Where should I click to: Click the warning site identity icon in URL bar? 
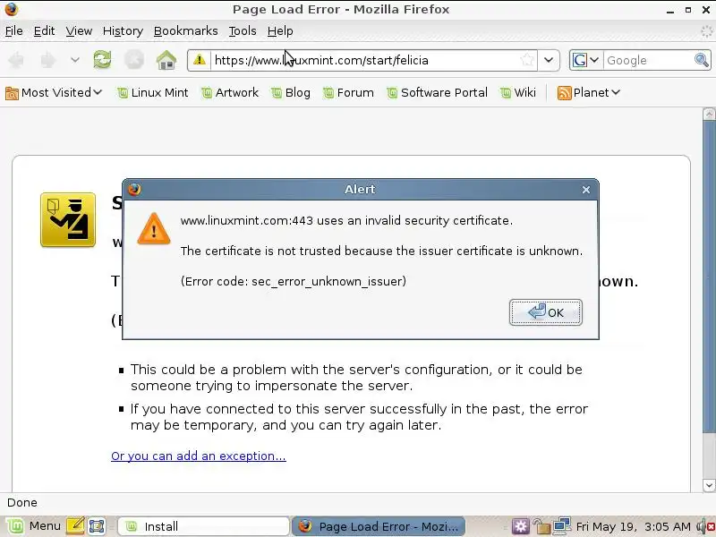coord(199,60)
